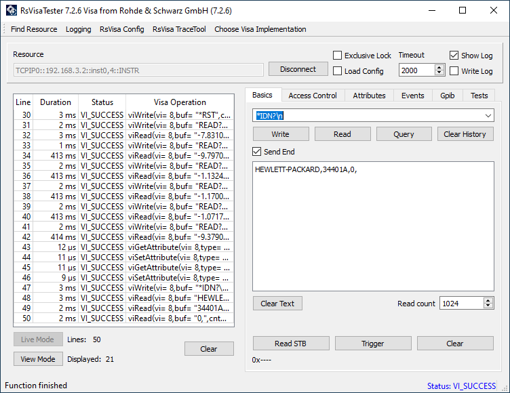This screenshot has height=393, width=510.
Task: Open the Find Resource menu
Action: pyautogui.click(x=34, y=29)
